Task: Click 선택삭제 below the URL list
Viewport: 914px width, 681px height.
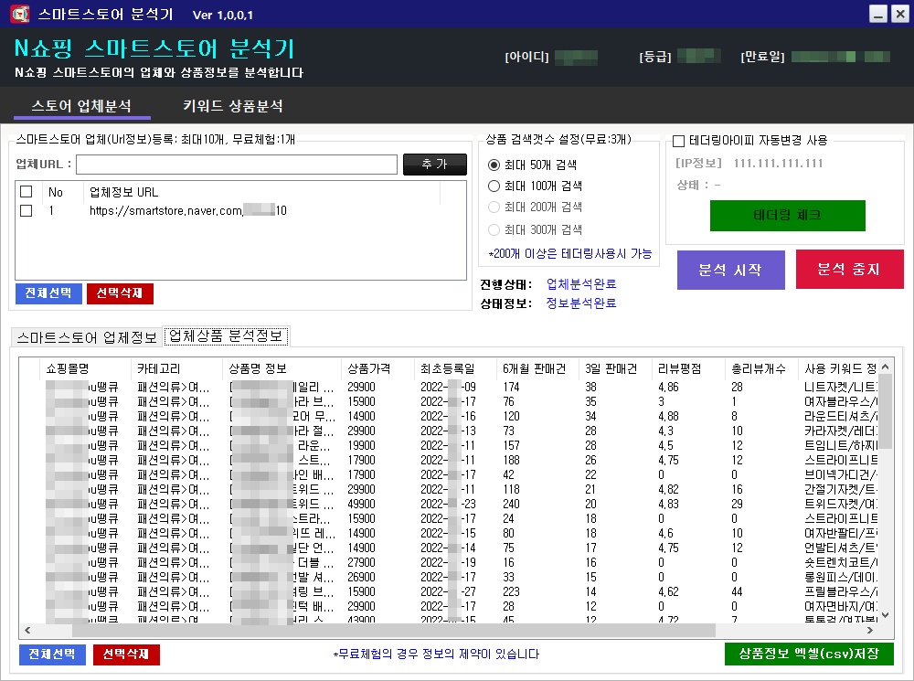Action: pyautogui.click(x=120, y=293)
